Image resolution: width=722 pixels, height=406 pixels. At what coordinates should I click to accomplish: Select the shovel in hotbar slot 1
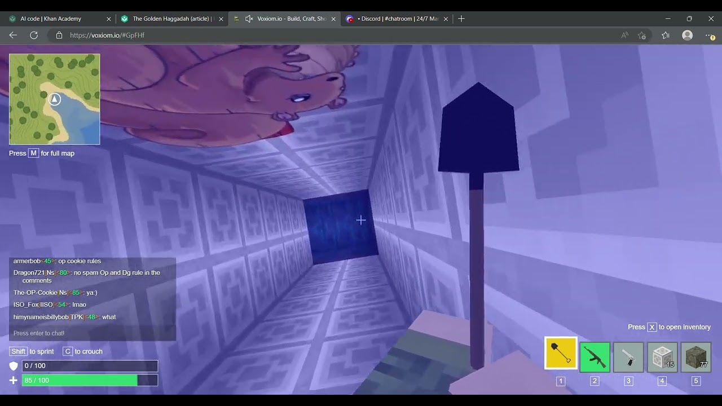point(561,353)
